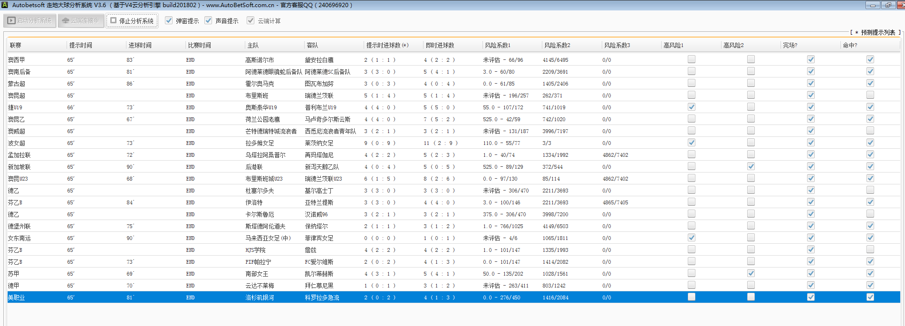The width and height of the screenshot is (905, 326).
Task: Minimize the Autobetsoft window
Action: click(x=872, y=5)
